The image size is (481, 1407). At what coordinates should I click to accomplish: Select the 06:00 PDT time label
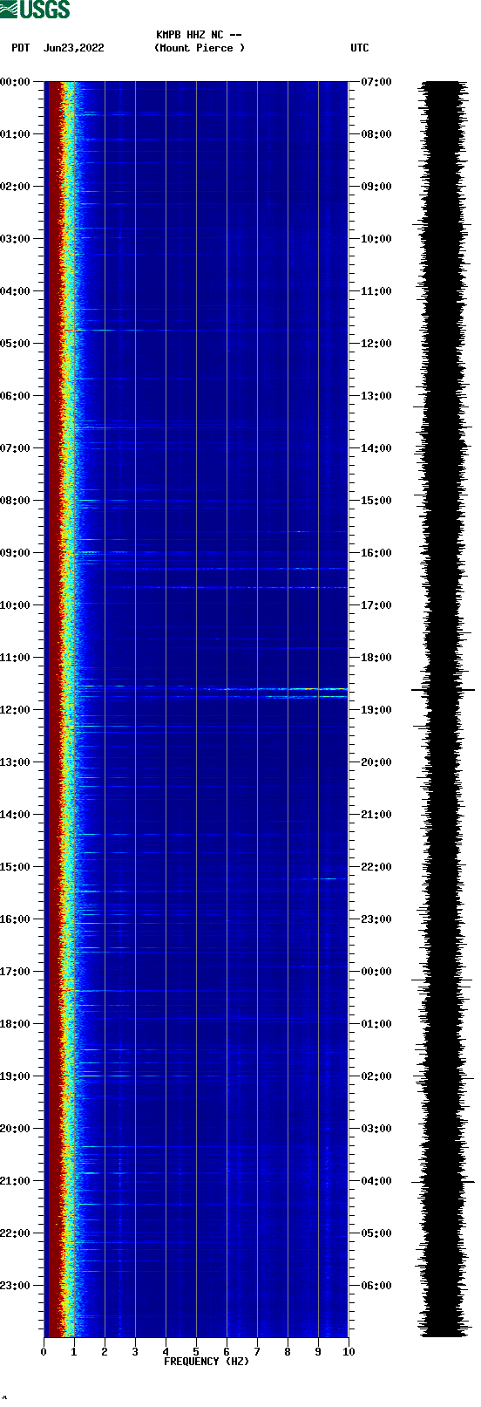tap(16, 396)
